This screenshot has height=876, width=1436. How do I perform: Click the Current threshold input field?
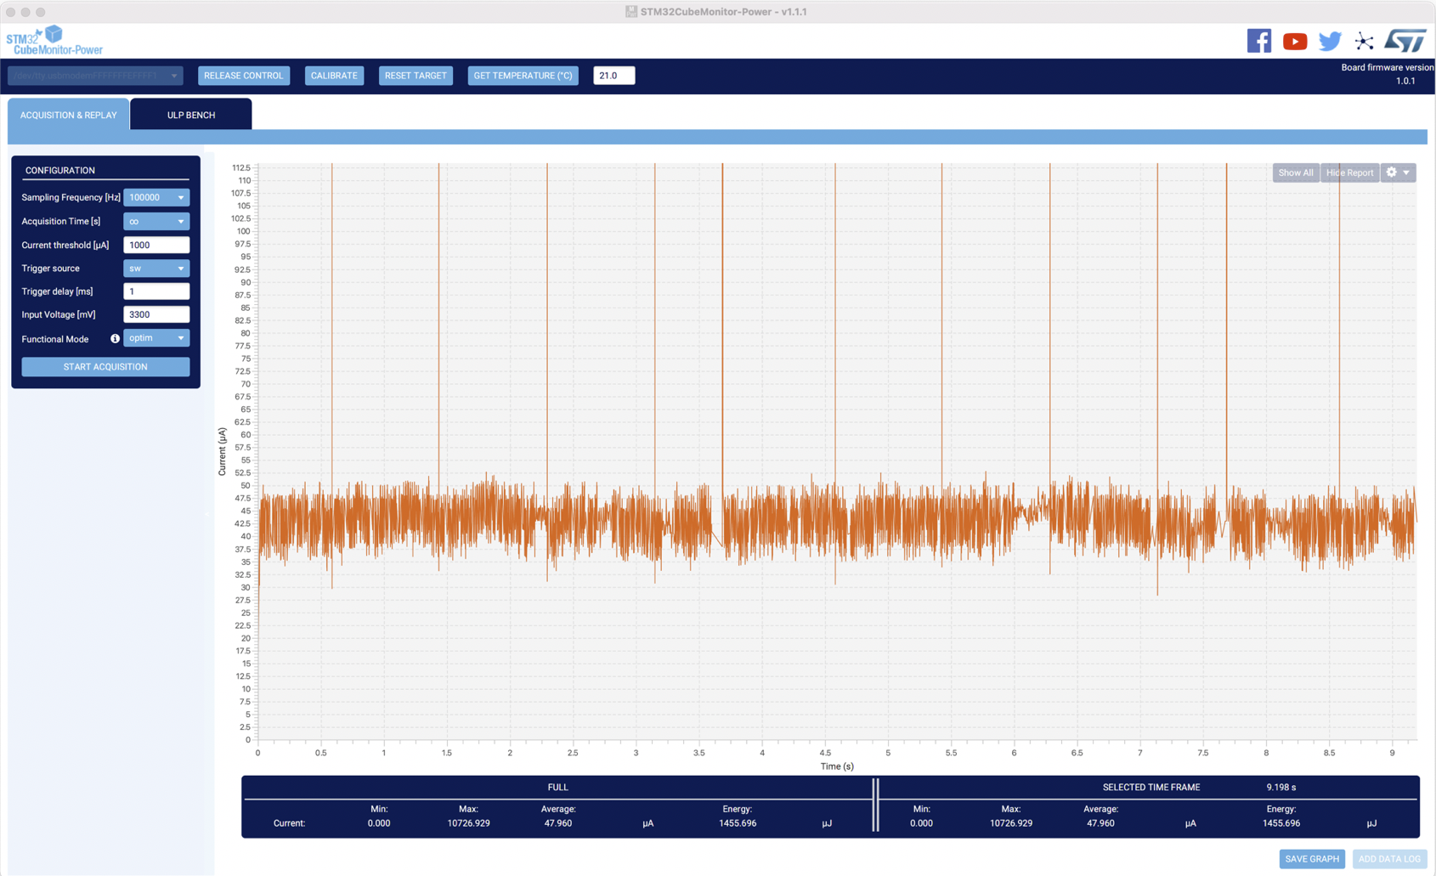click(156, 245)
